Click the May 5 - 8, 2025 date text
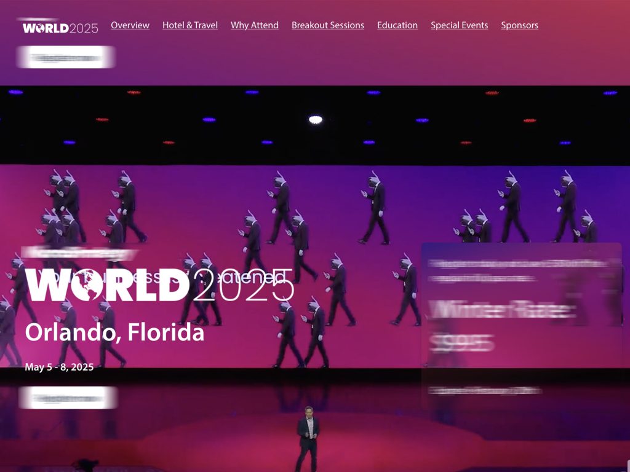The image size is (630, 472). 59,367
